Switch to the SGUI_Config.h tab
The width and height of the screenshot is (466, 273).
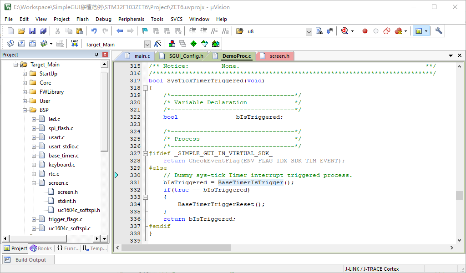182,56
